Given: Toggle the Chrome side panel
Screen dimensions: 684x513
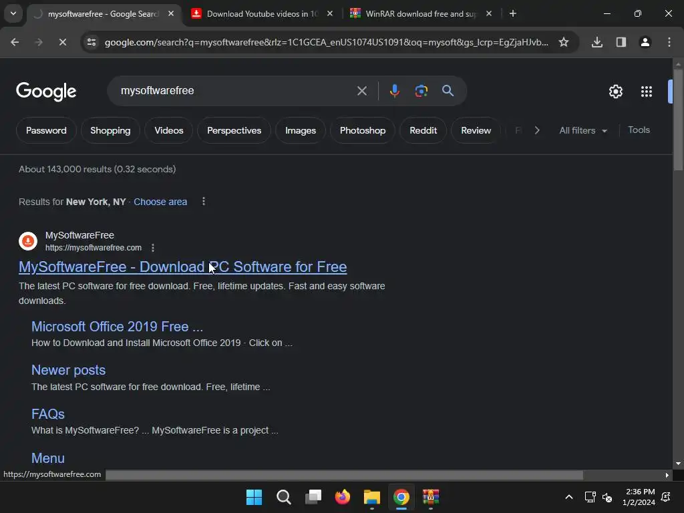Looking at the screenshot, I should pos(621,42).
